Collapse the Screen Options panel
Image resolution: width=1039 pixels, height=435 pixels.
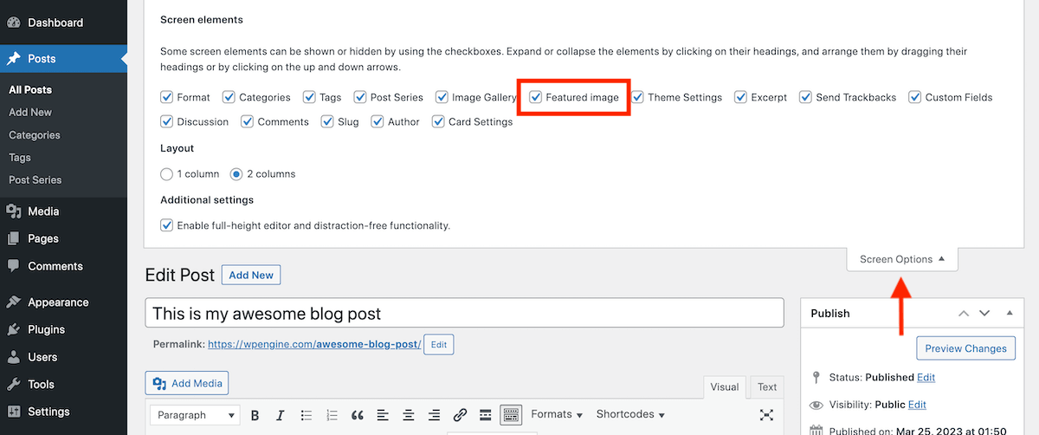902,259
